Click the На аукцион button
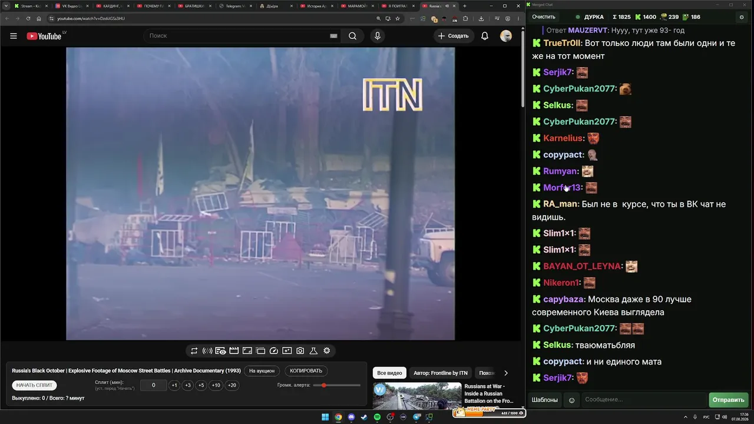 pyautogui.click(x=262, y=371)
